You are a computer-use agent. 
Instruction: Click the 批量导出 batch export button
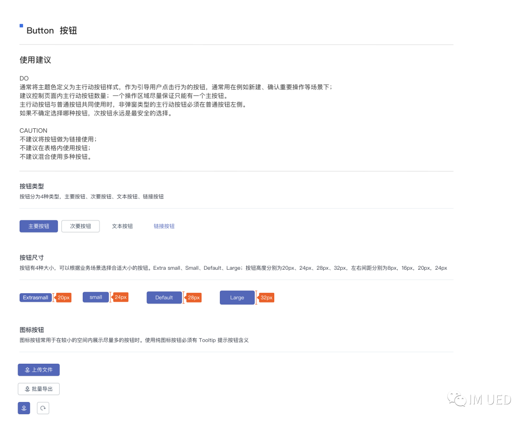(39, 389)
